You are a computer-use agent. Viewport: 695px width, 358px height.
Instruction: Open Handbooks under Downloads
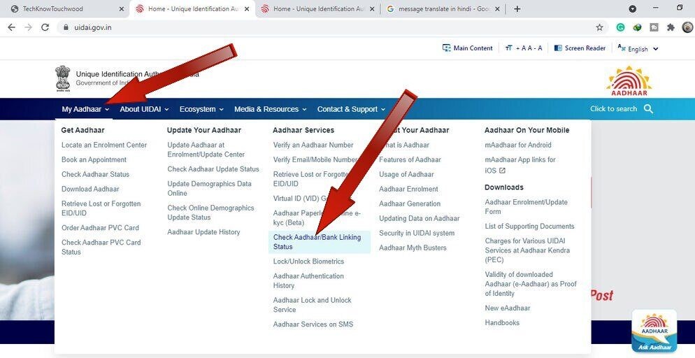pyautogui.click(x=502, y=322)
